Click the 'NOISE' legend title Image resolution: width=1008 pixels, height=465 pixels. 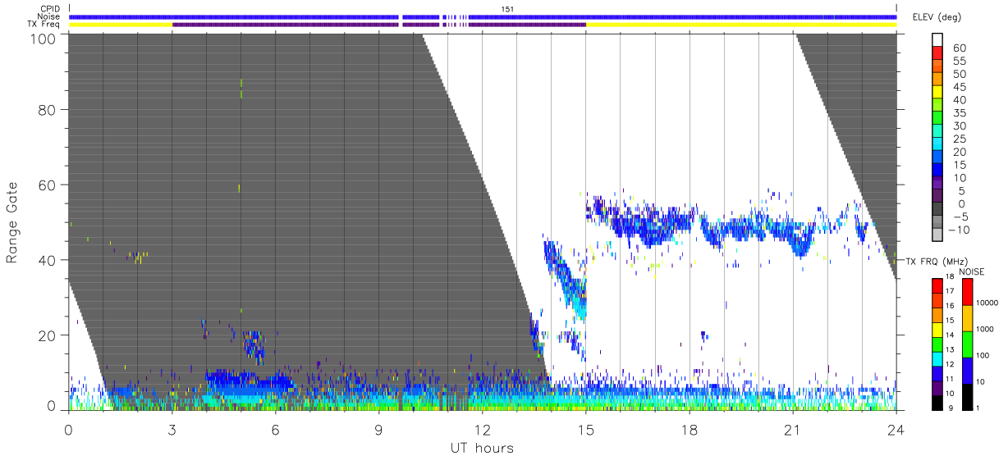(x=971, y=271)
